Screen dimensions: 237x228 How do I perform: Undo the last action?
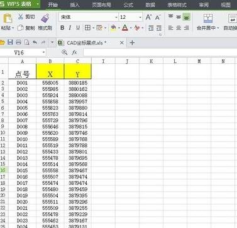tap(35, 43)
